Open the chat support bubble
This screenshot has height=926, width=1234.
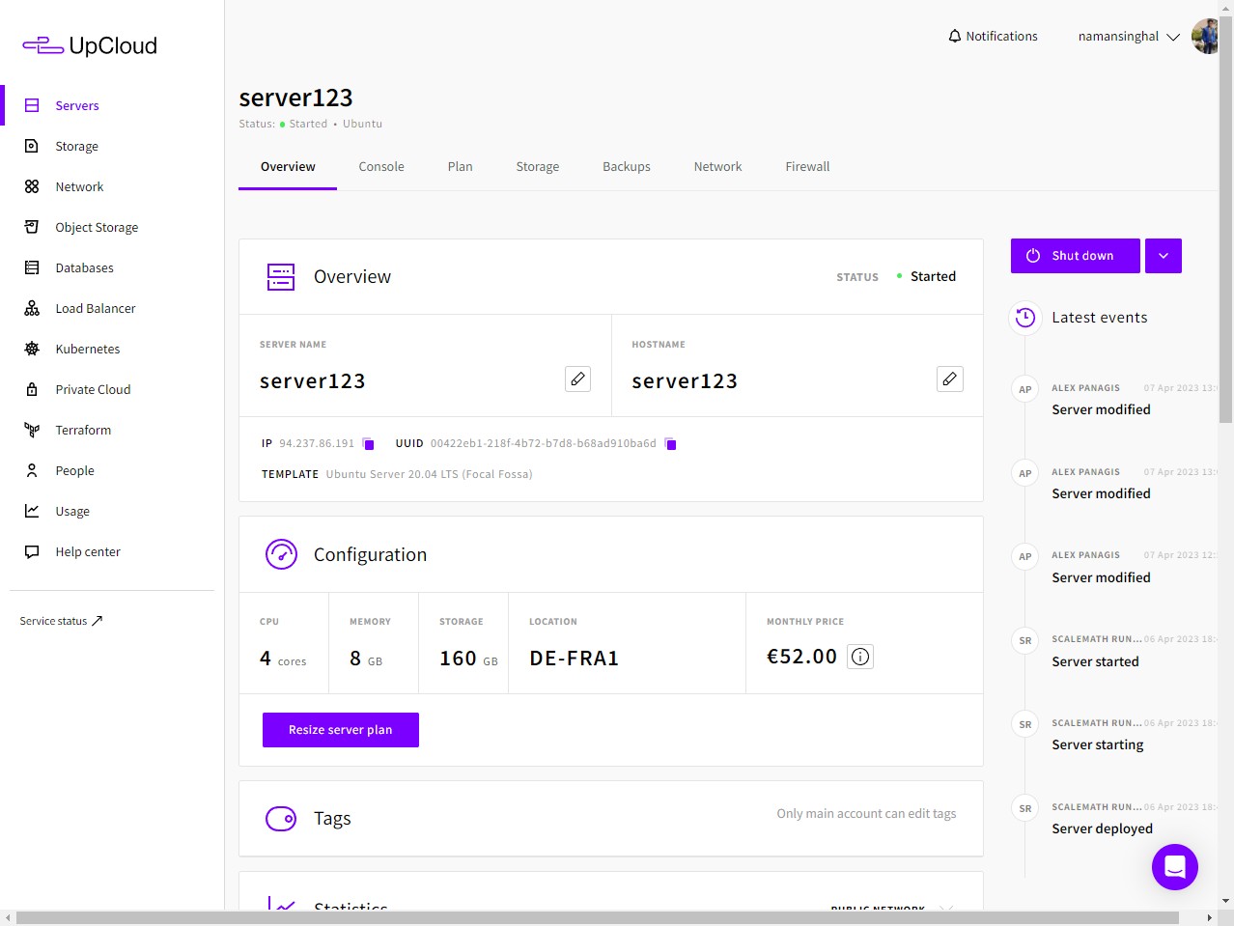click(1174, 866)
